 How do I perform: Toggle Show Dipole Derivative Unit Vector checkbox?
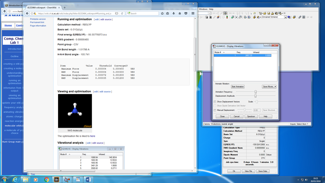(x=215, y=106)
